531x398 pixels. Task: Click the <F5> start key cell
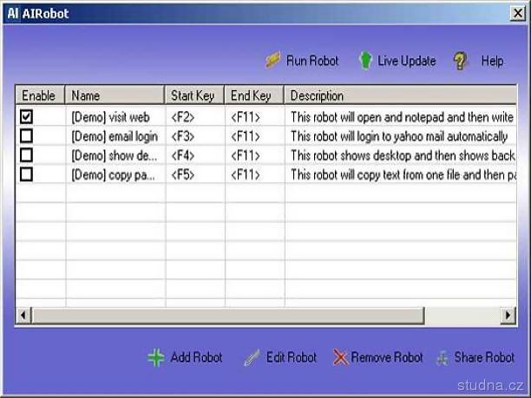pyautogui.click(x=183, y=175)
